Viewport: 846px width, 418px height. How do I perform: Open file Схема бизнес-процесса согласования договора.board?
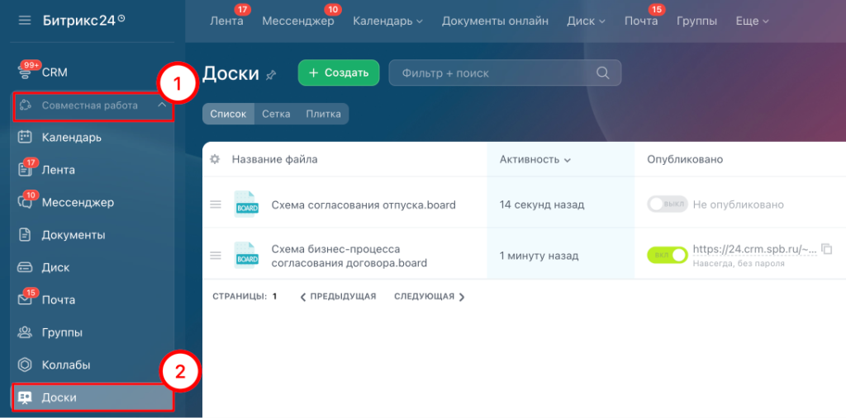pyautogui.click(x=349, y=256)
